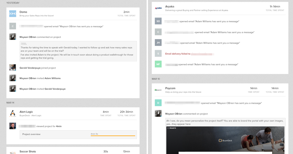Click the Domo comment text box
This screenshot has height=154, width=293.
pyautogui.click(x=78, y=51)
